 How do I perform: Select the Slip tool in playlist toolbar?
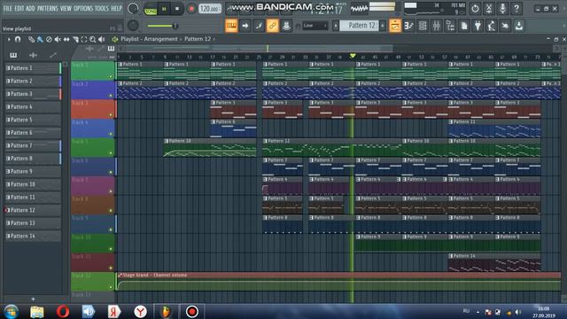click(66, 39)
